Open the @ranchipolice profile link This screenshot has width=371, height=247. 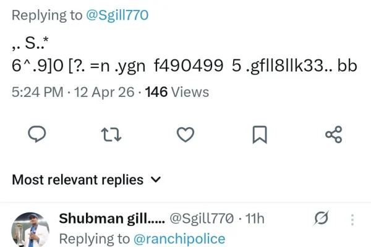point(179,239)
